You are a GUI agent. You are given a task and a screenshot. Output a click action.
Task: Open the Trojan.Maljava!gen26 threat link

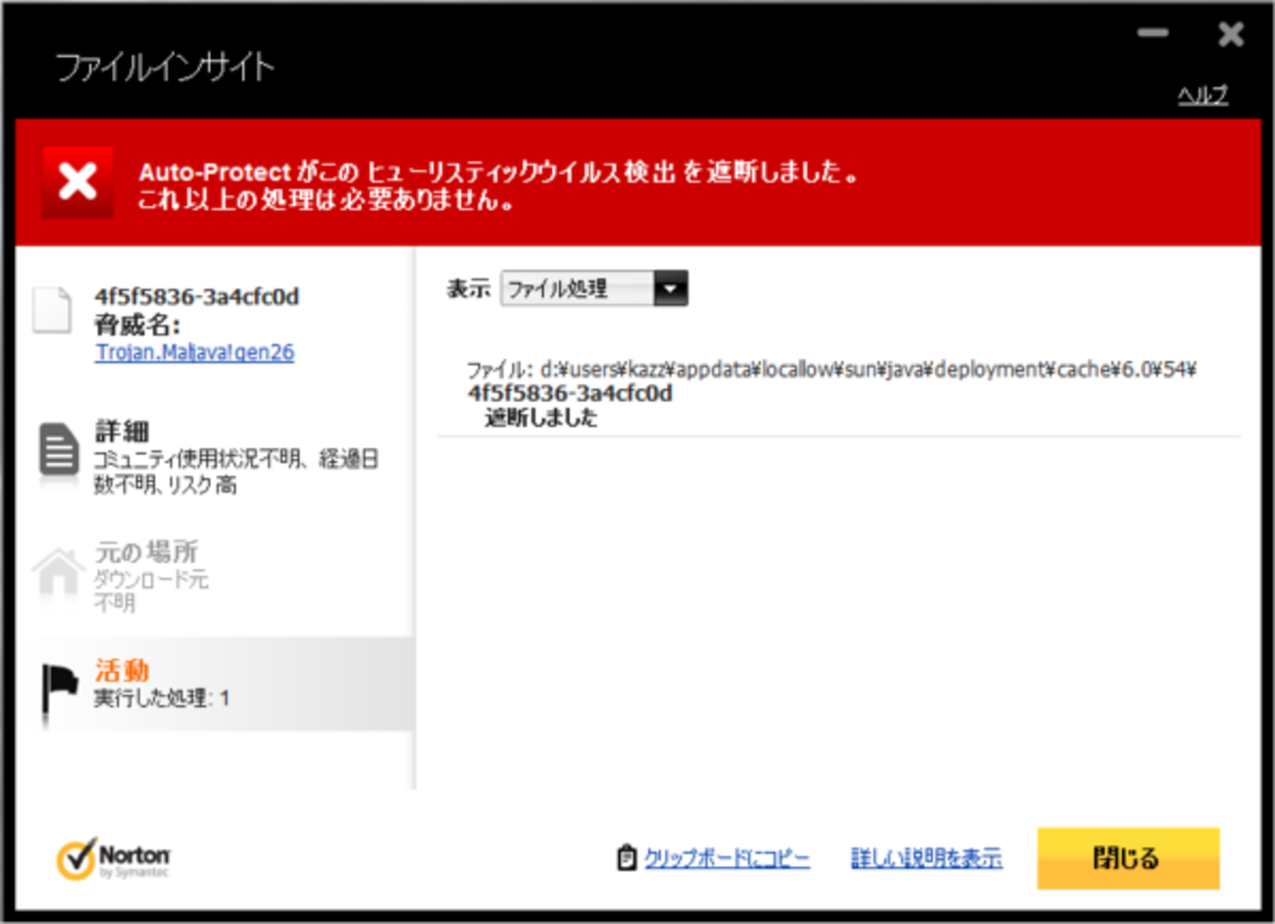194,352
